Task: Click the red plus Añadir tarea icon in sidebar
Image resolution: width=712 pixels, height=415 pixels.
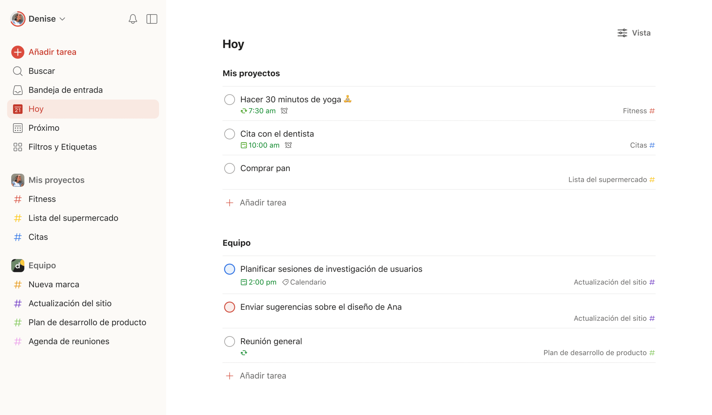Action: [x=18, y=52]
